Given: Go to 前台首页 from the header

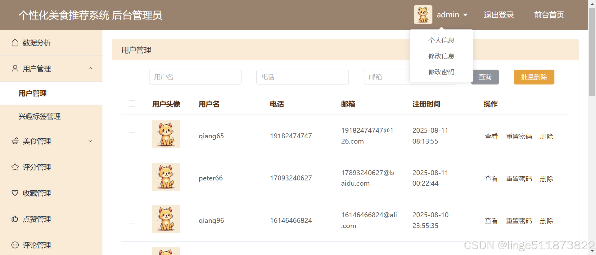Looking at the screenshot, I should click(549, 15).
